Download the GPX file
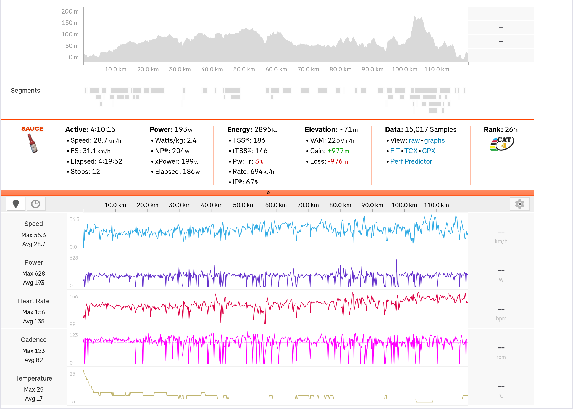 point(429,151)
